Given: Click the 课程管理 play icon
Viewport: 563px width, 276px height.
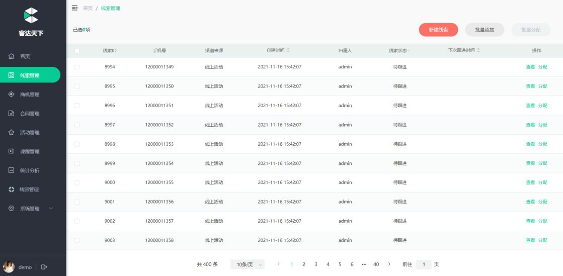Looking at the screenshot, I should click(11, 151).
